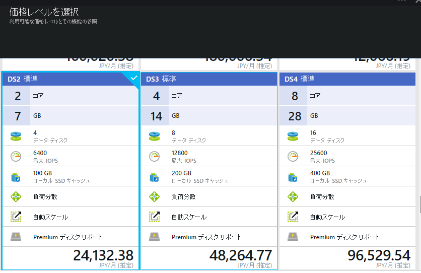The image size is (421, 273).
Task: Click the local SSD cache icon in DS4
Action: (x=293, y=177)
